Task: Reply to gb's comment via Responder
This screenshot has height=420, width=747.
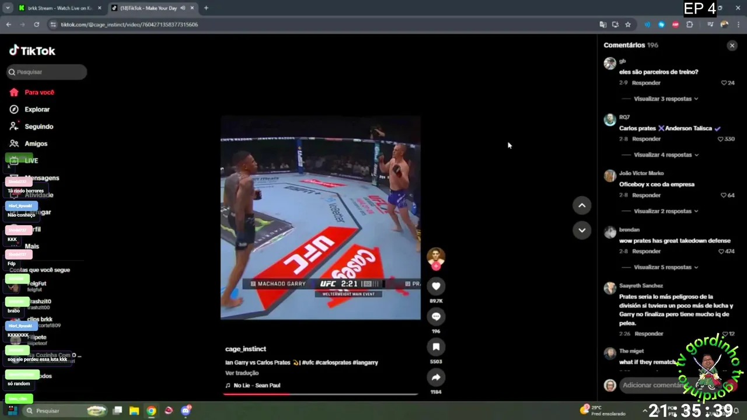Action: pos(646,83)
